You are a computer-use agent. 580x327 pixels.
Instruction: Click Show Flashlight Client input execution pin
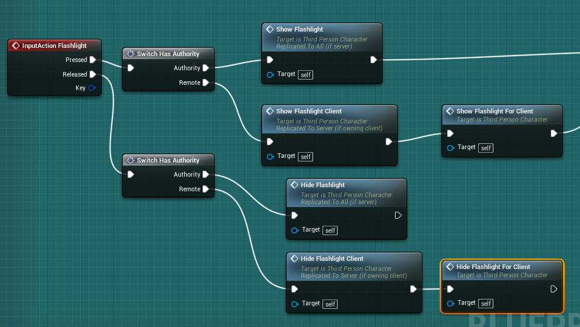click(270, 142)
